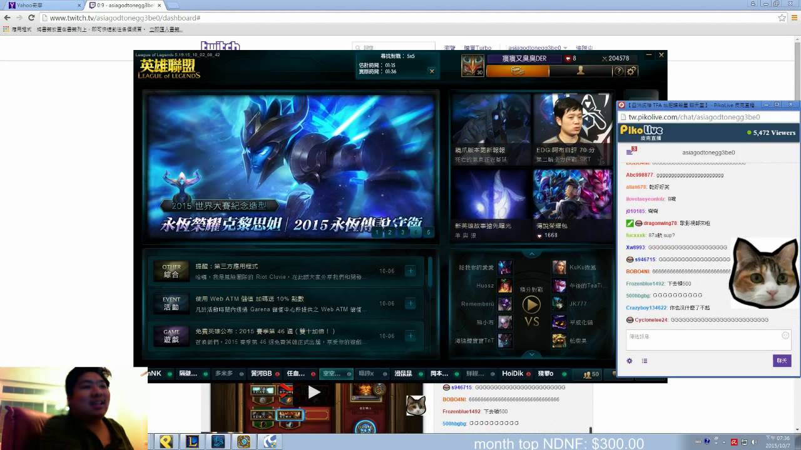This screenshot has width=801, height=450.
Task: Open the League client help question mark
Action: 619,71
